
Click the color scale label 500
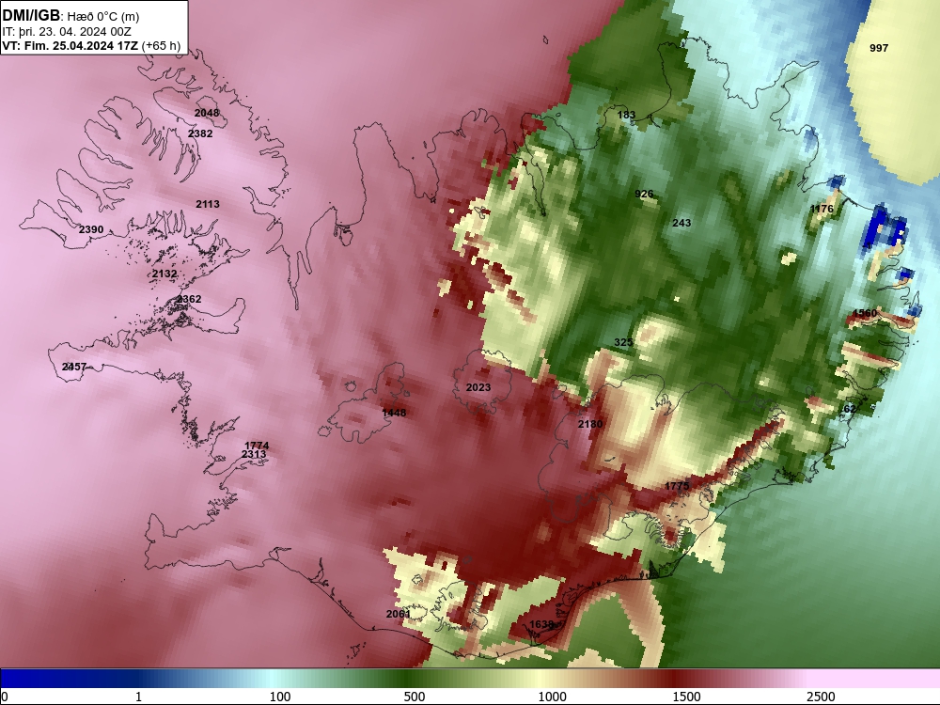point(415,697)
